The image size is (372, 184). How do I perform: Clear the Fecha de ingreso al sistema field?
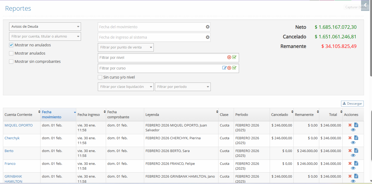pos(208,37)
